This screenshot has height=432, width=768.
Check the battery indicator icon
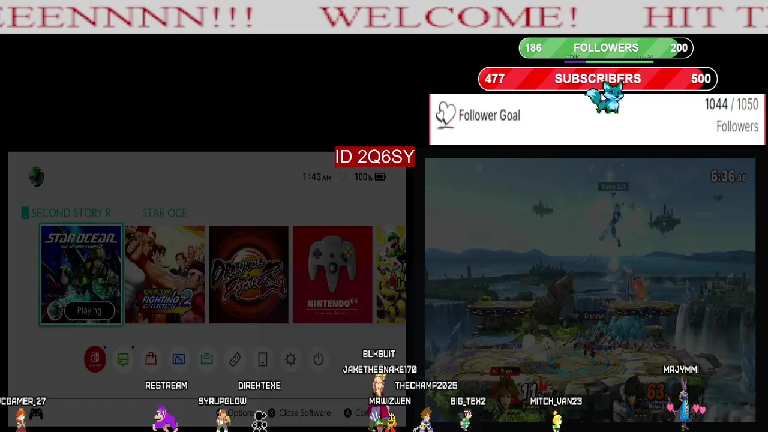380,177
